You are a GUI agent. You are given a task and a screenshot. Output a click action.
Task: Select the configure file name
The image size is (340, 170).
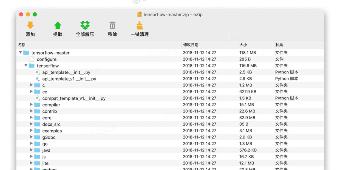47,59
